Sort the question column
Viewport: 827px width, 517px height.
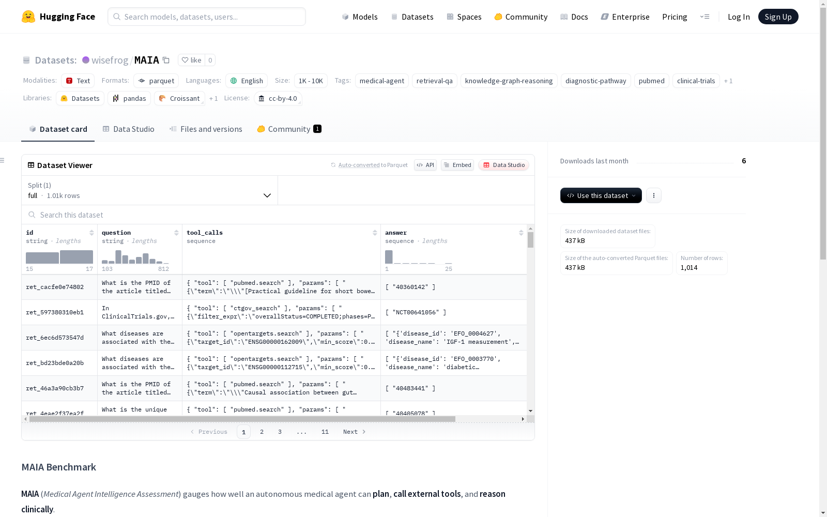176,233
